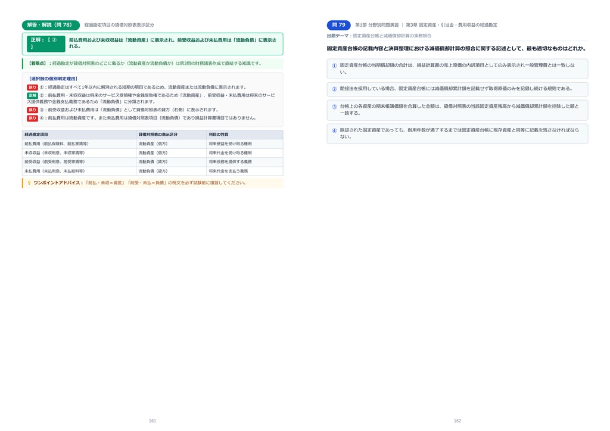Click the 経過勘定項目 table header

[79, 135]
